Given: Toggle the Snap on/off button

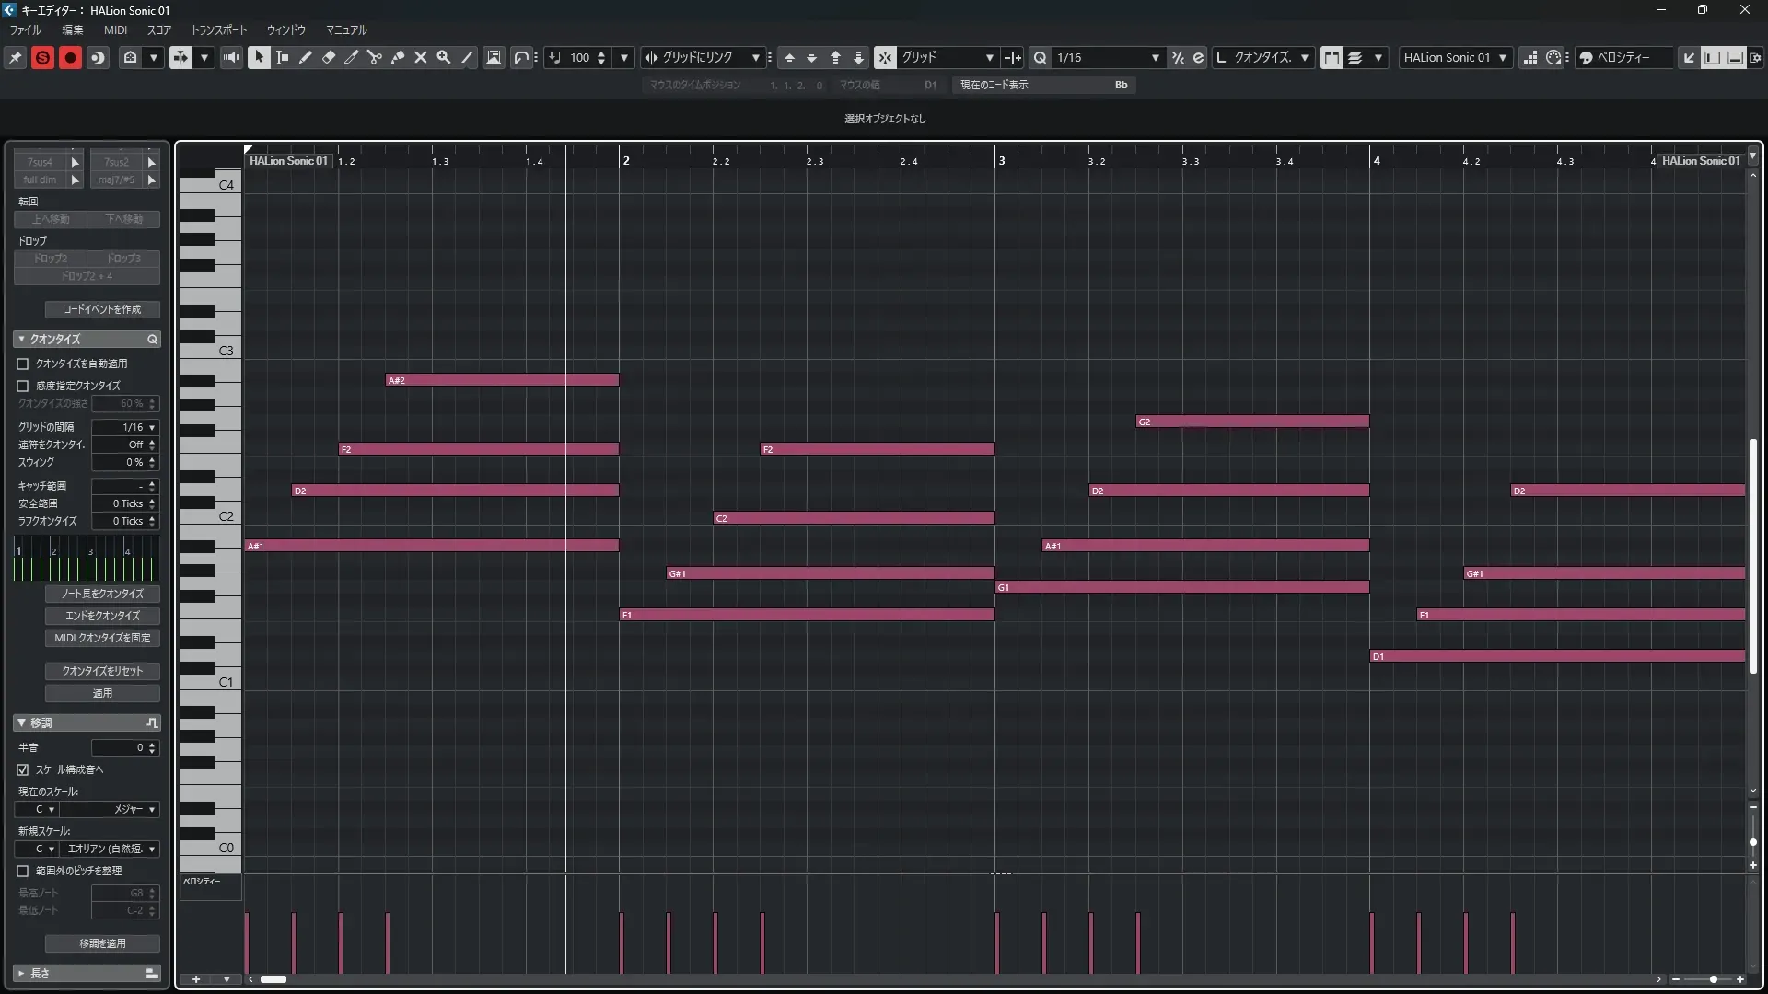Looking at the screenshot, I should (884, 57).
